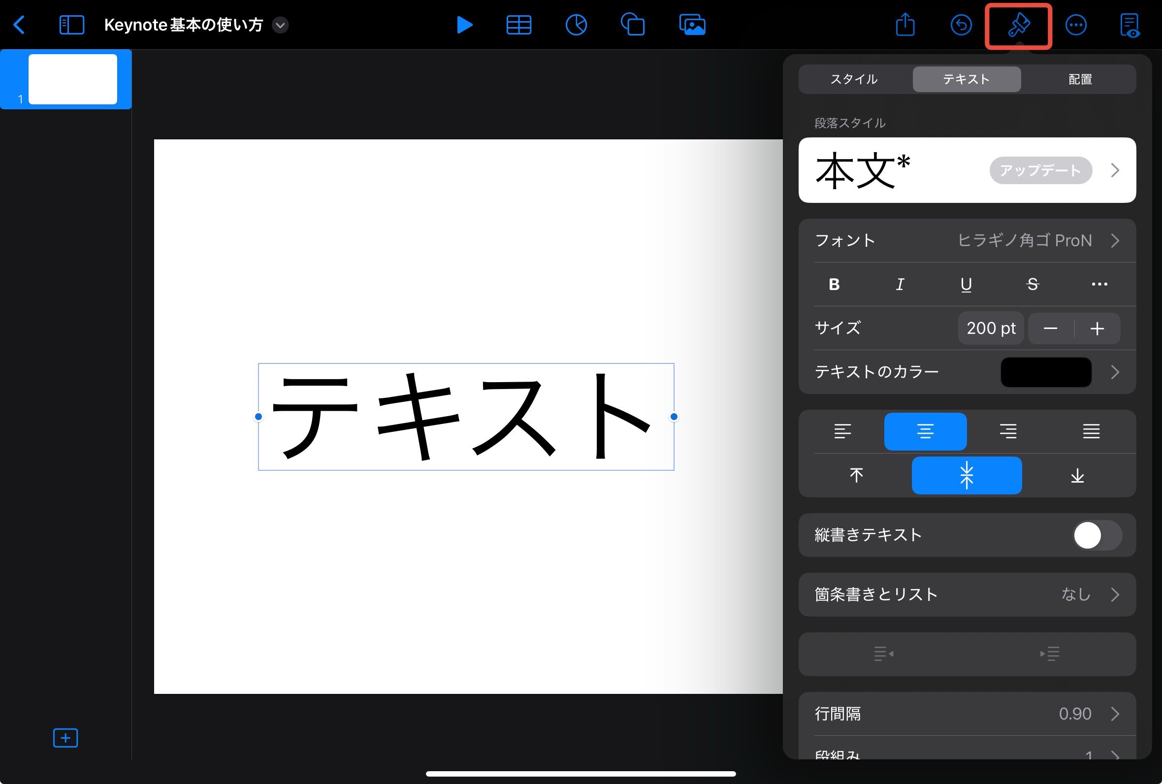
Task: Open the document title dropdown chevron
Action: [280, 25]
